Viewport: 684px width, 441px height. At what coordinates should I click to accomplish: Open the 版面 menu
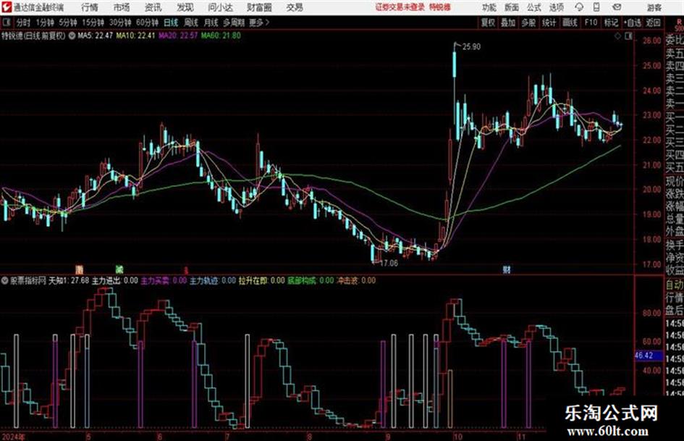[512, 7]
